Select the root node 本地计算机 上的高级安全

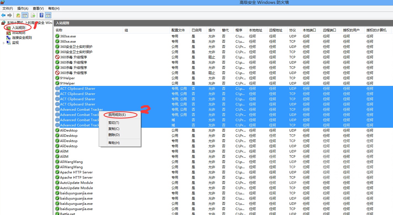pos(29,23)
